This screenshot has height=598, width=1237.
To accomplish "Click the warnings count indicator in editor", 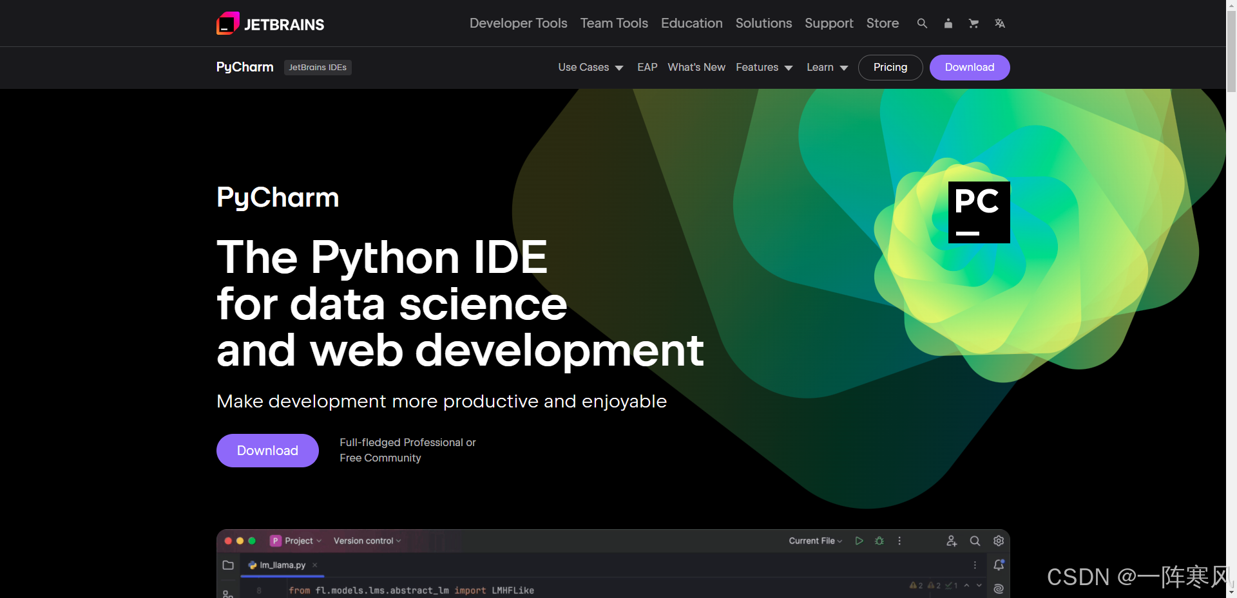I will coord(916,585).
